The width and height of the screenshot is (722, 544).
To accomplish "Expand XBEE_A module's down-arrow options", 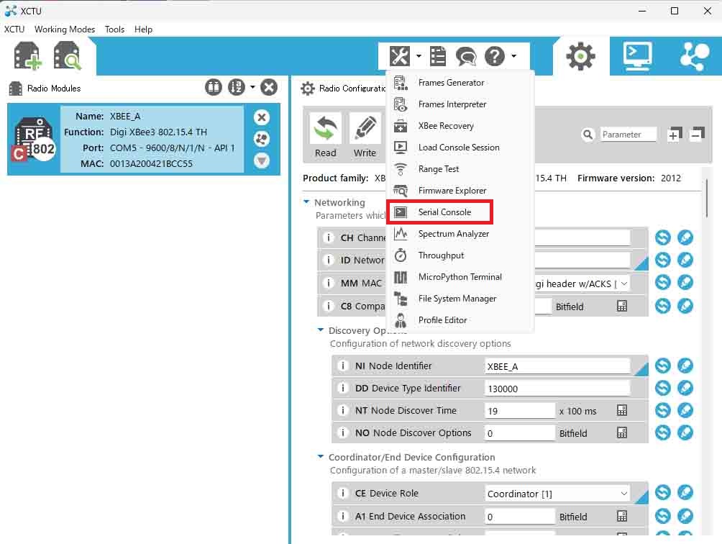I will [262, 160].
